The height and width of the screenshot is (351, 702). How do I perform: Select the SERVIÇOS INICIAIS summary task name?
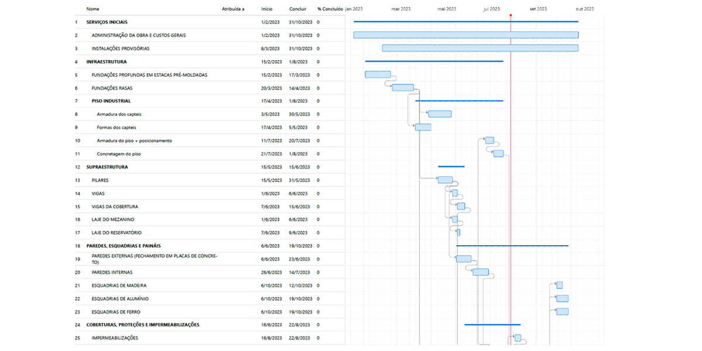point(111,22)
